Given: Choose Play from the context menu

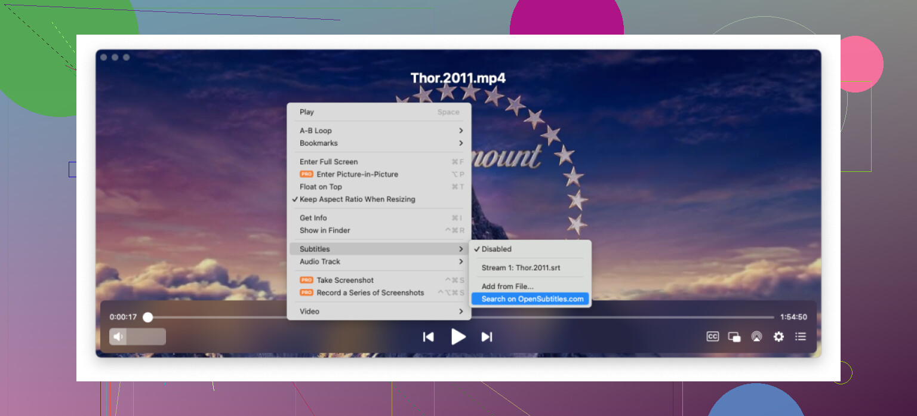Looking at the screenshot, I should tap(379, 112).
